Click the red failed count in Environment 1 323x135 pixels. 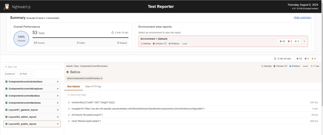(290, 41)
